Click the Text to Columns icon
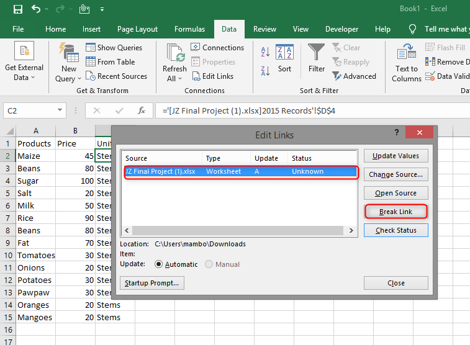Image resolution: width=470 pixels, height=345 pixels. point(407,52)
